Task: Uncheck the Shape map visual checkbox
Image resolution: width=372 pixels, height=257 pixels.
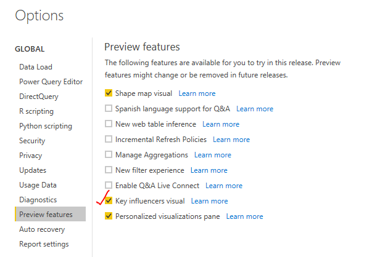Action: pos(109,93)
